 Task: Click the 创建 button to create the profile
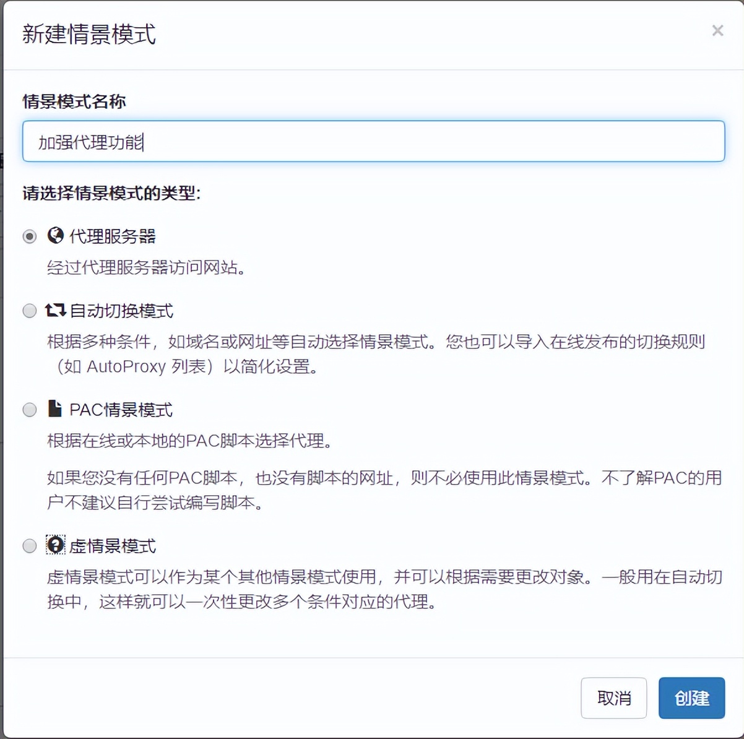coord(691,698)
